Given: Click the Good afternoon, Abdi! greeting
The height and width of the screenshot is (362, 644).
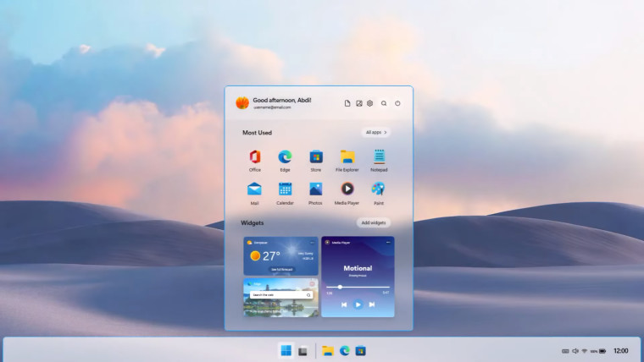Looking at the screenshot, I should (x=282, y=100).
